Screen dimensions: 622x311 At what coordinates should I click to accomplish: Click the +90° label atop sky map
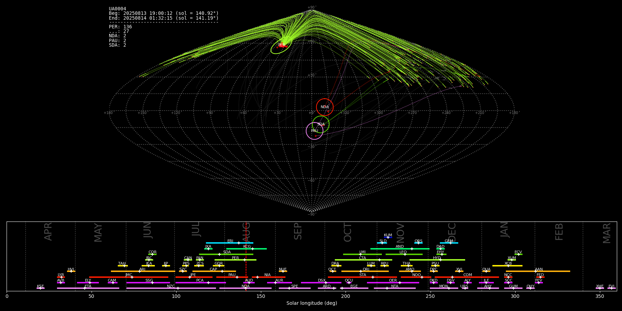pyautogui.click(x=312, y=8)
